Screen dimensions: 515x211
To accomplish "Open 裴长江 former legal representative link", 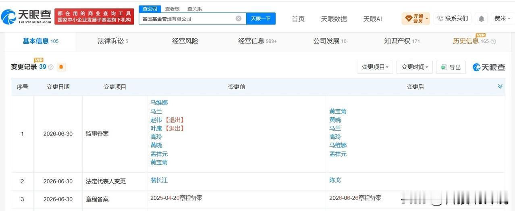I will (159, 180).
